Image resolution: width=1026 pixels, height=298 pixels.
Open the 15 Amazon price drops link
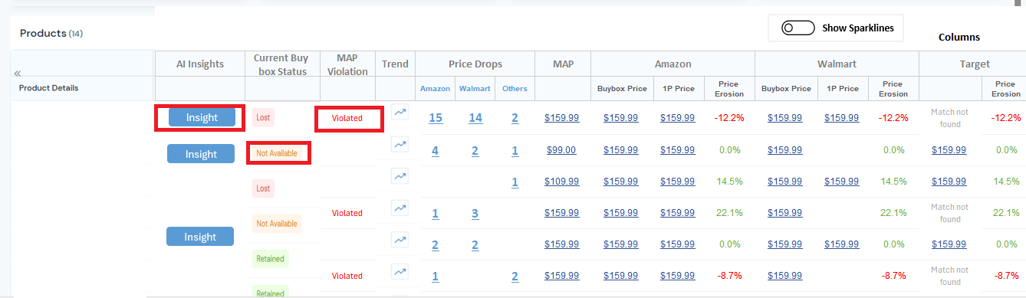pos(436,118)
